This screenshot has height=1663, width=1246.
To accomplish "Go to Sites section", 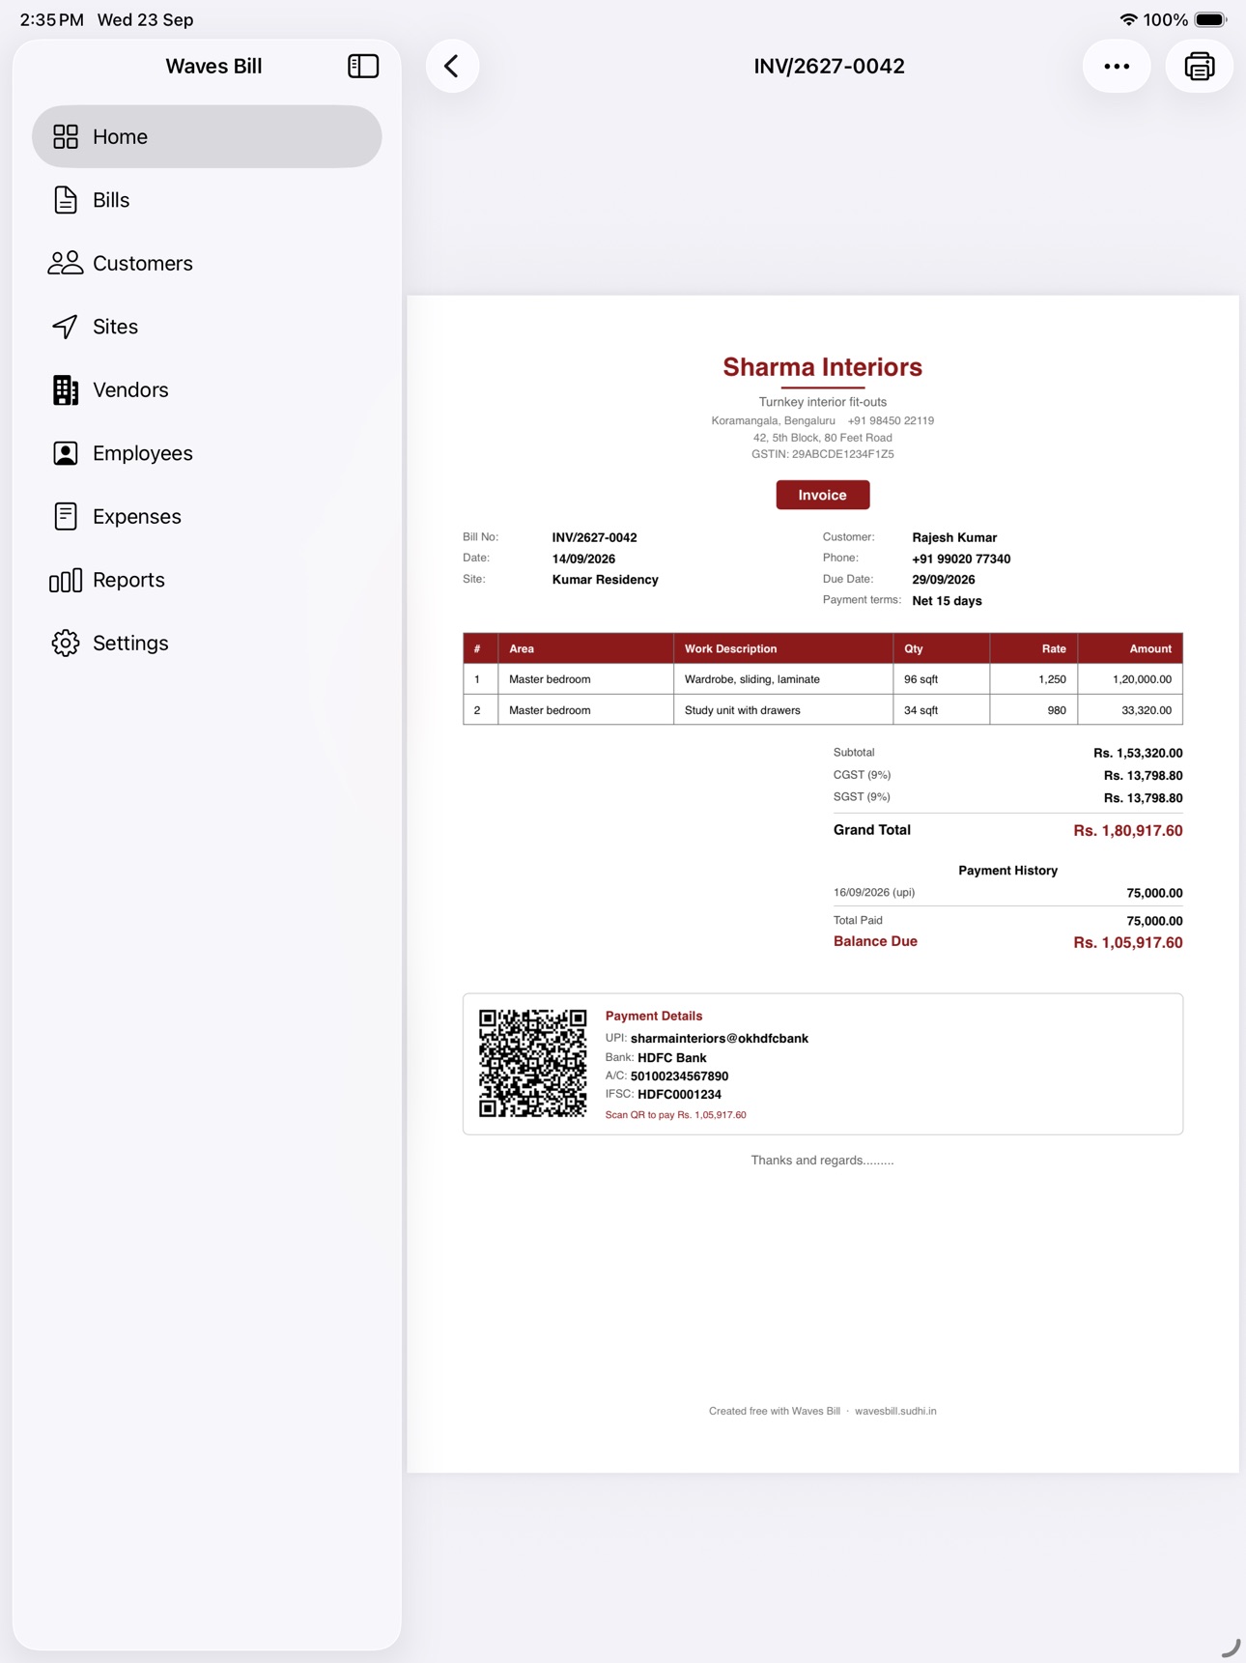I will [207, 327].
